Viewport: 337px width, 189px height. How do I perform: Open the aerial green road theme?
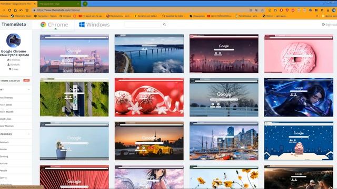(x=74, y=97)
